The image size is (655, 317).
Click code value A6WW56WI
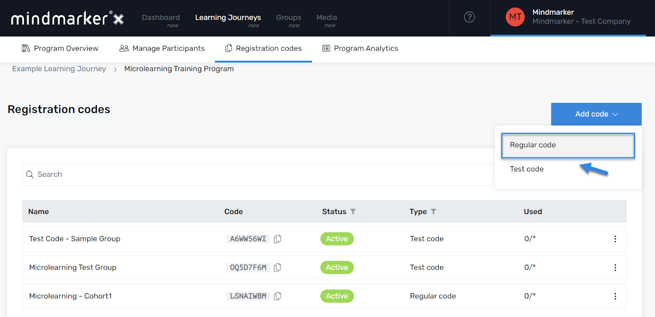(248, 239)
